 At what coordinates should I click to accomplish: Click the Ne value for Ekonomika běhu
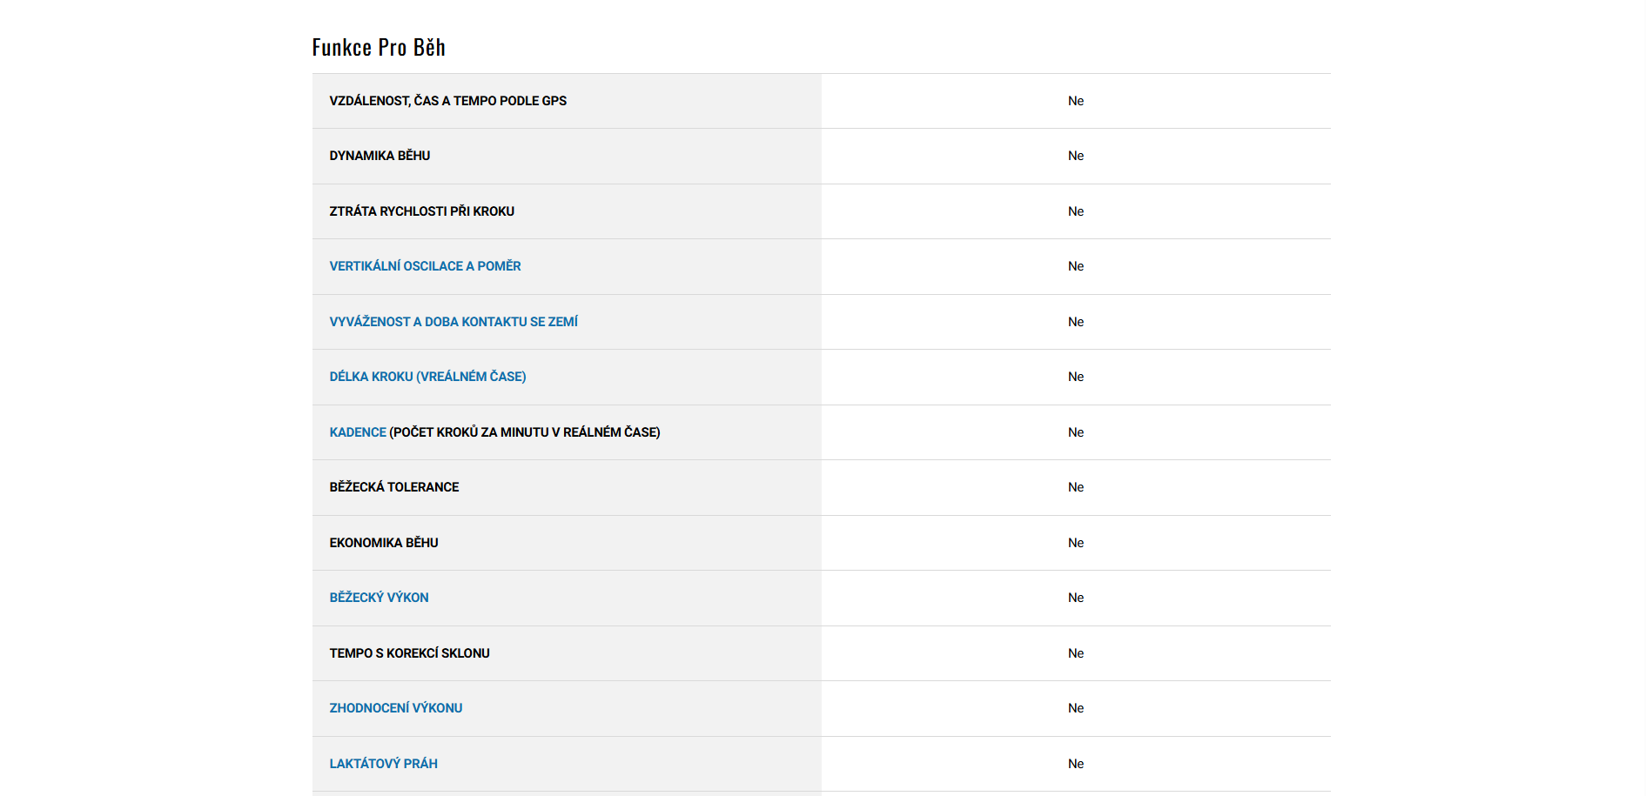coord(1076,543)
